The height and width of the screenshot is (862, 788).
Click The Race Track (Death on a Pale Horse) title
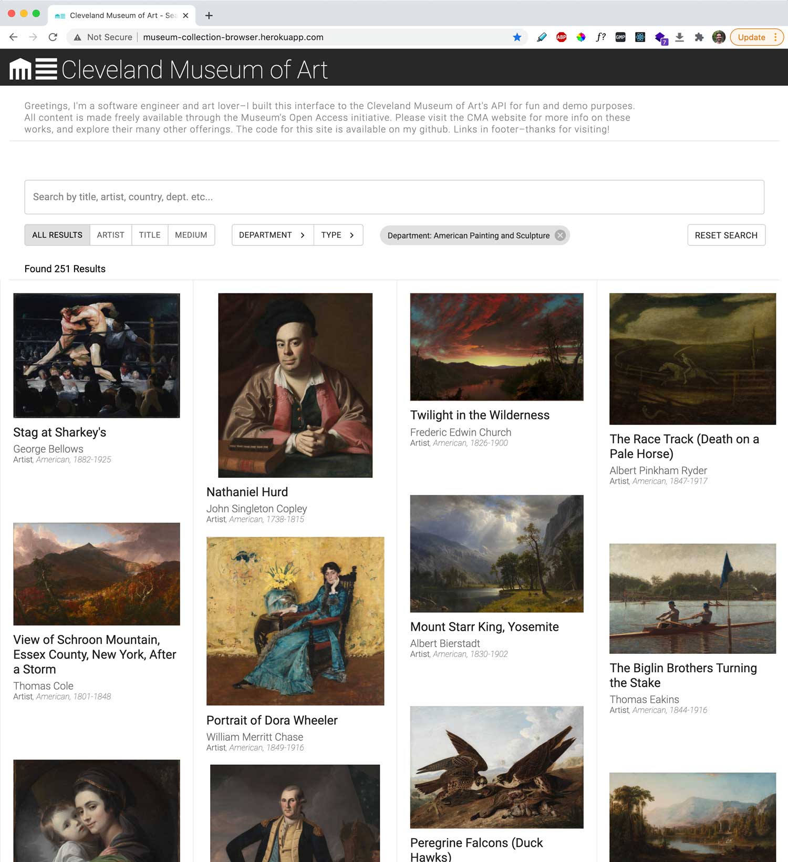coord(684,446)
